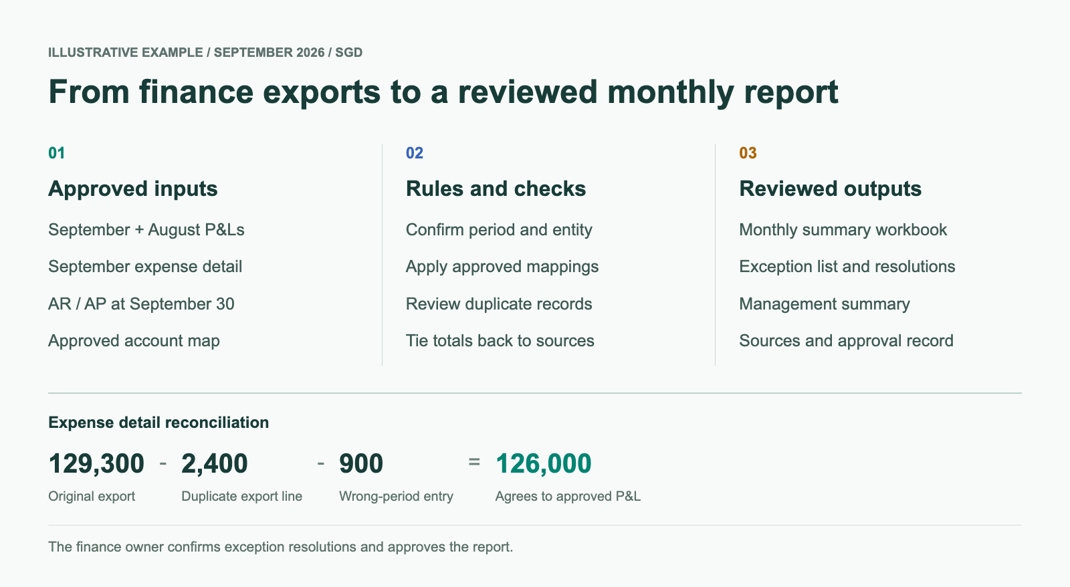Viewport: 1070px width, 587px height.
Task: Click 'Exception list and resolutions'
Action: (x=847, y=267)
